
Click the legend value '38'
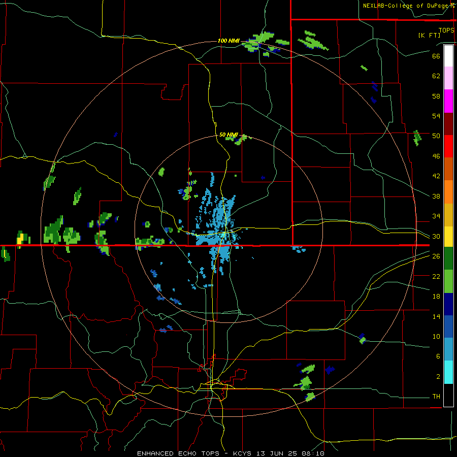point(436,197)
